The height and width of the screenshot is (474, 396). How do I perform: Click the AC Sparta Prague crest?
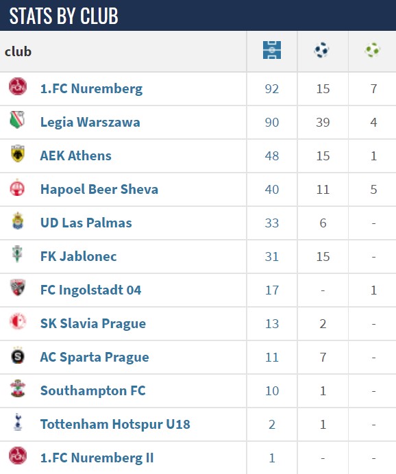[18, 355]
